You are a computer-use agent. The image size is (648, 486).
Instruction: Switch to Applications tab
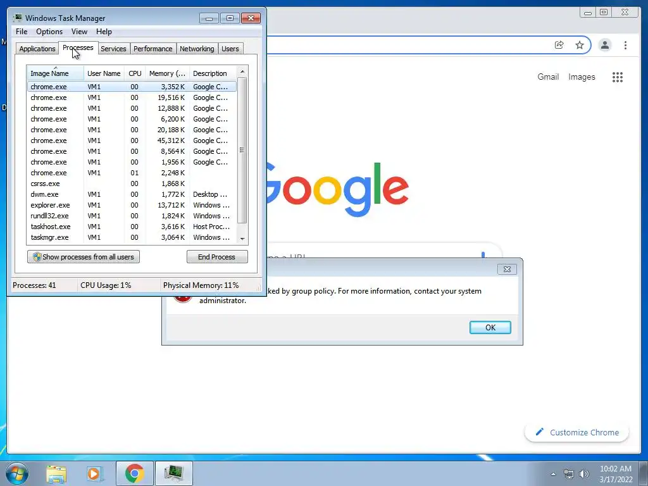[37, 49]
